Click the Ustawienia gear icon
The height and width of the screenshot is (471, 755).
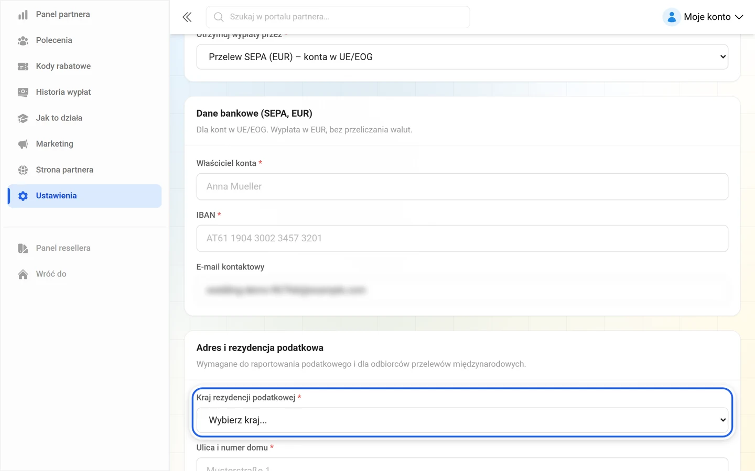[x=23, y=196]
